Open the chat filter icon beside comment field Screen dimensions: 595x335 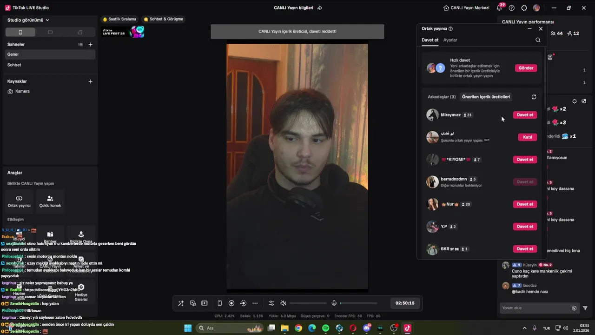click(x=585, y=308)
